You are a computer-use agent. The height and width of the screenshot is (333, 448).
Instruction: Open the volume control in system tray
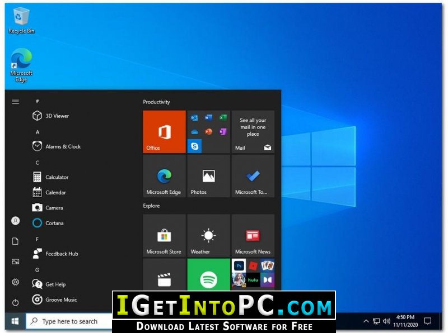tap(386, 321)
